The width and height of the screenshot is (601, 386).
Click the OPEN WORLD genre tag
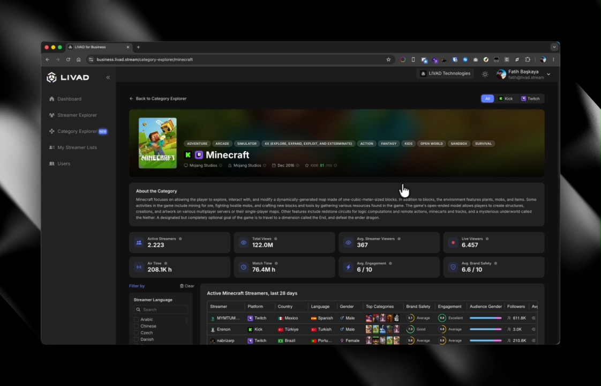432,144
